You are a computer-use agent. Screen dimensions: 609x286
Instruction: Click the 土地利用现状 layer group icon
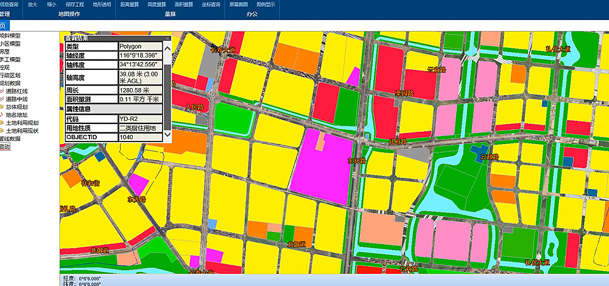click(2, 131)
